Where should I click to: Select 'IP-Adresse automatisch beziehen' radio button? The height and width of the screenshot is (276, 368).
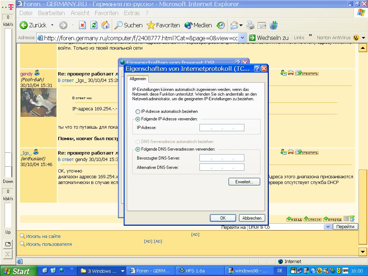coord(138,111)
